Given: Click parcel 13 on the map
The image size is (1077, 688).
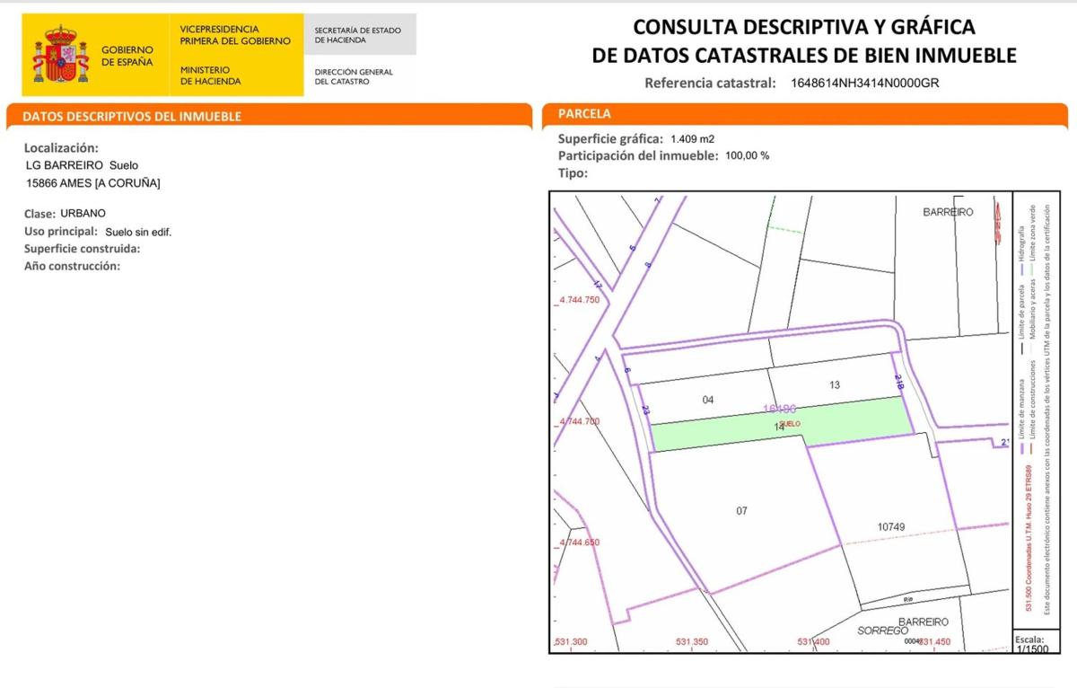Looking at the screenshot, I should (x=835, y=384).
